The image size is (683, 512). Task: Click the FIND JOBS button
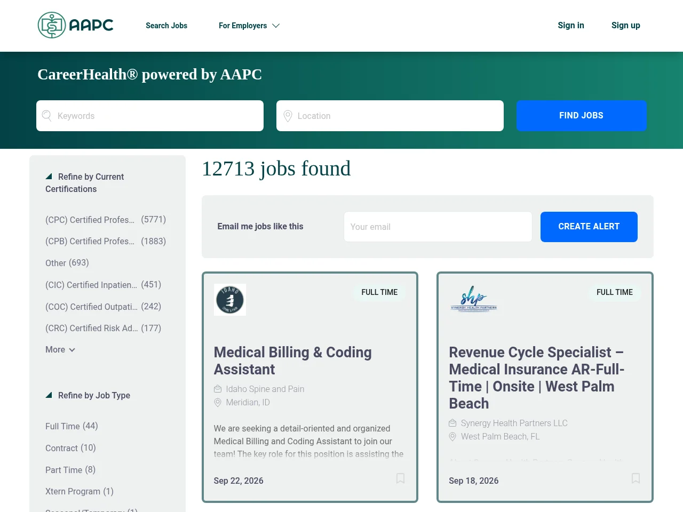(x=582, y=116)
